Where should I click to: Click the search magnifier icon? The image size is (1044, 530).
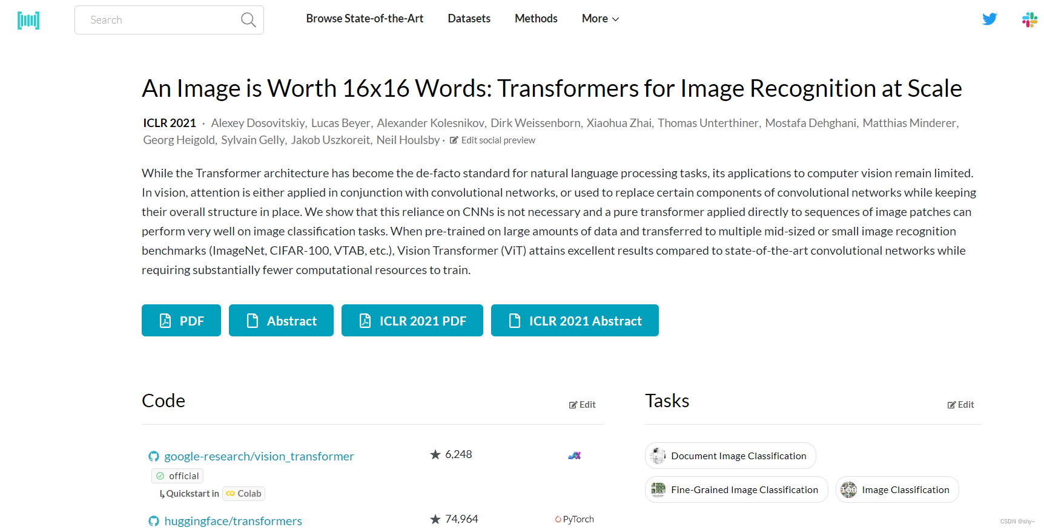(x=248, y=20)
